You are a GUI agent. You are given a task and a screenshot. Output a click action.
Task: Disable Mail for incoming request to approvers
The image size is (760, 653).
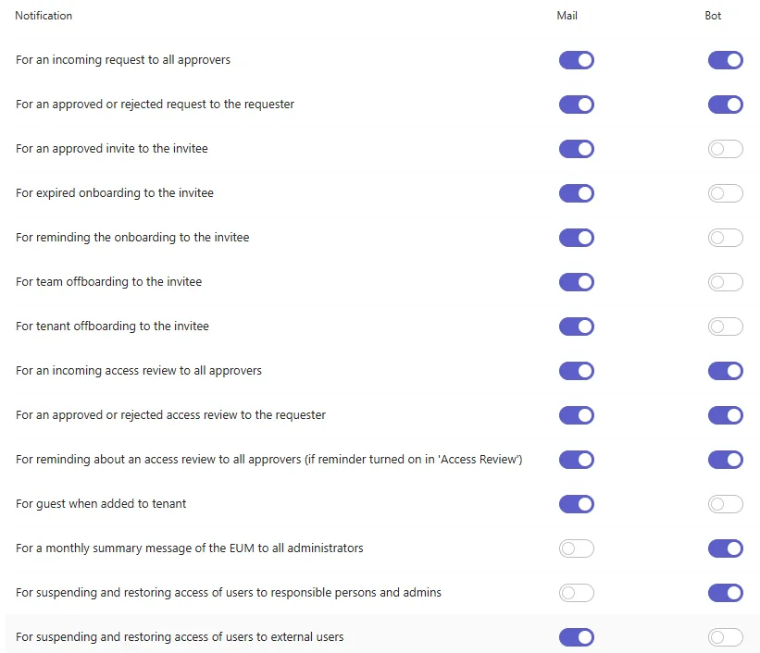point(577,60)
